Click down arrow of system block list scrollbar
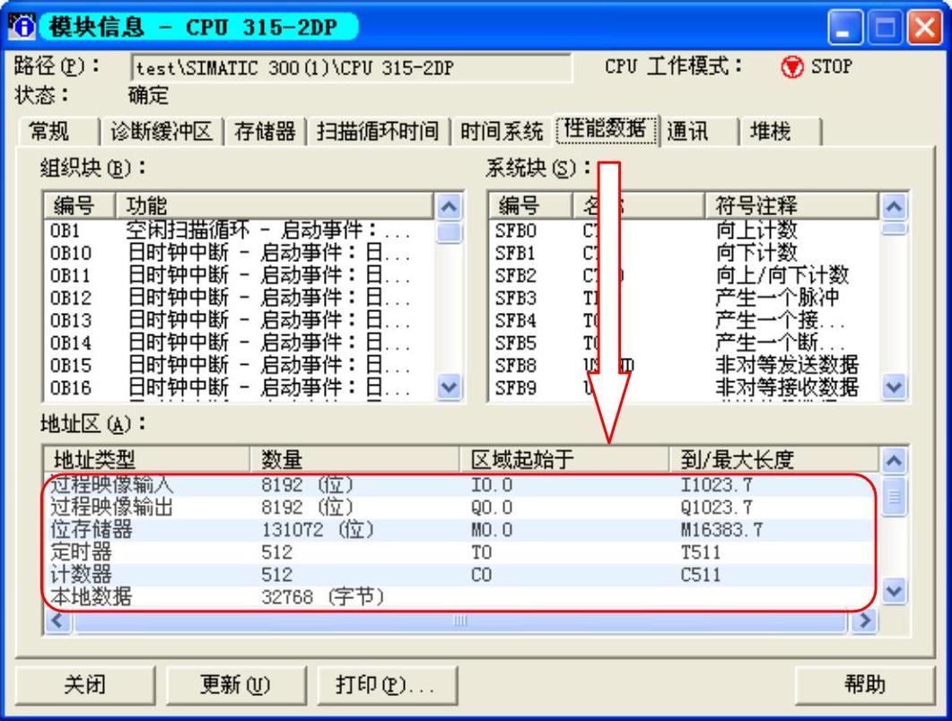Image resolution: width=952 pixels, height=721 pixels. point(894,387)
